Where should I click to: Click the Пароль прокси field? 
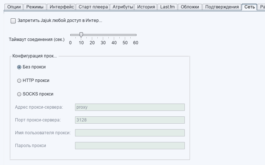[130, 146]
